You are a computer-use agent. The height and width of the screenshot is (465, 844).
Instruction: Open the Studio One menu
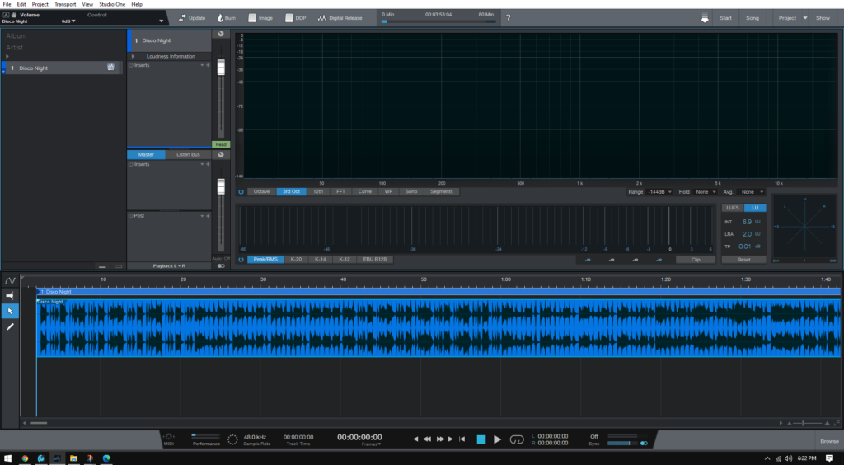coord(112,4)
